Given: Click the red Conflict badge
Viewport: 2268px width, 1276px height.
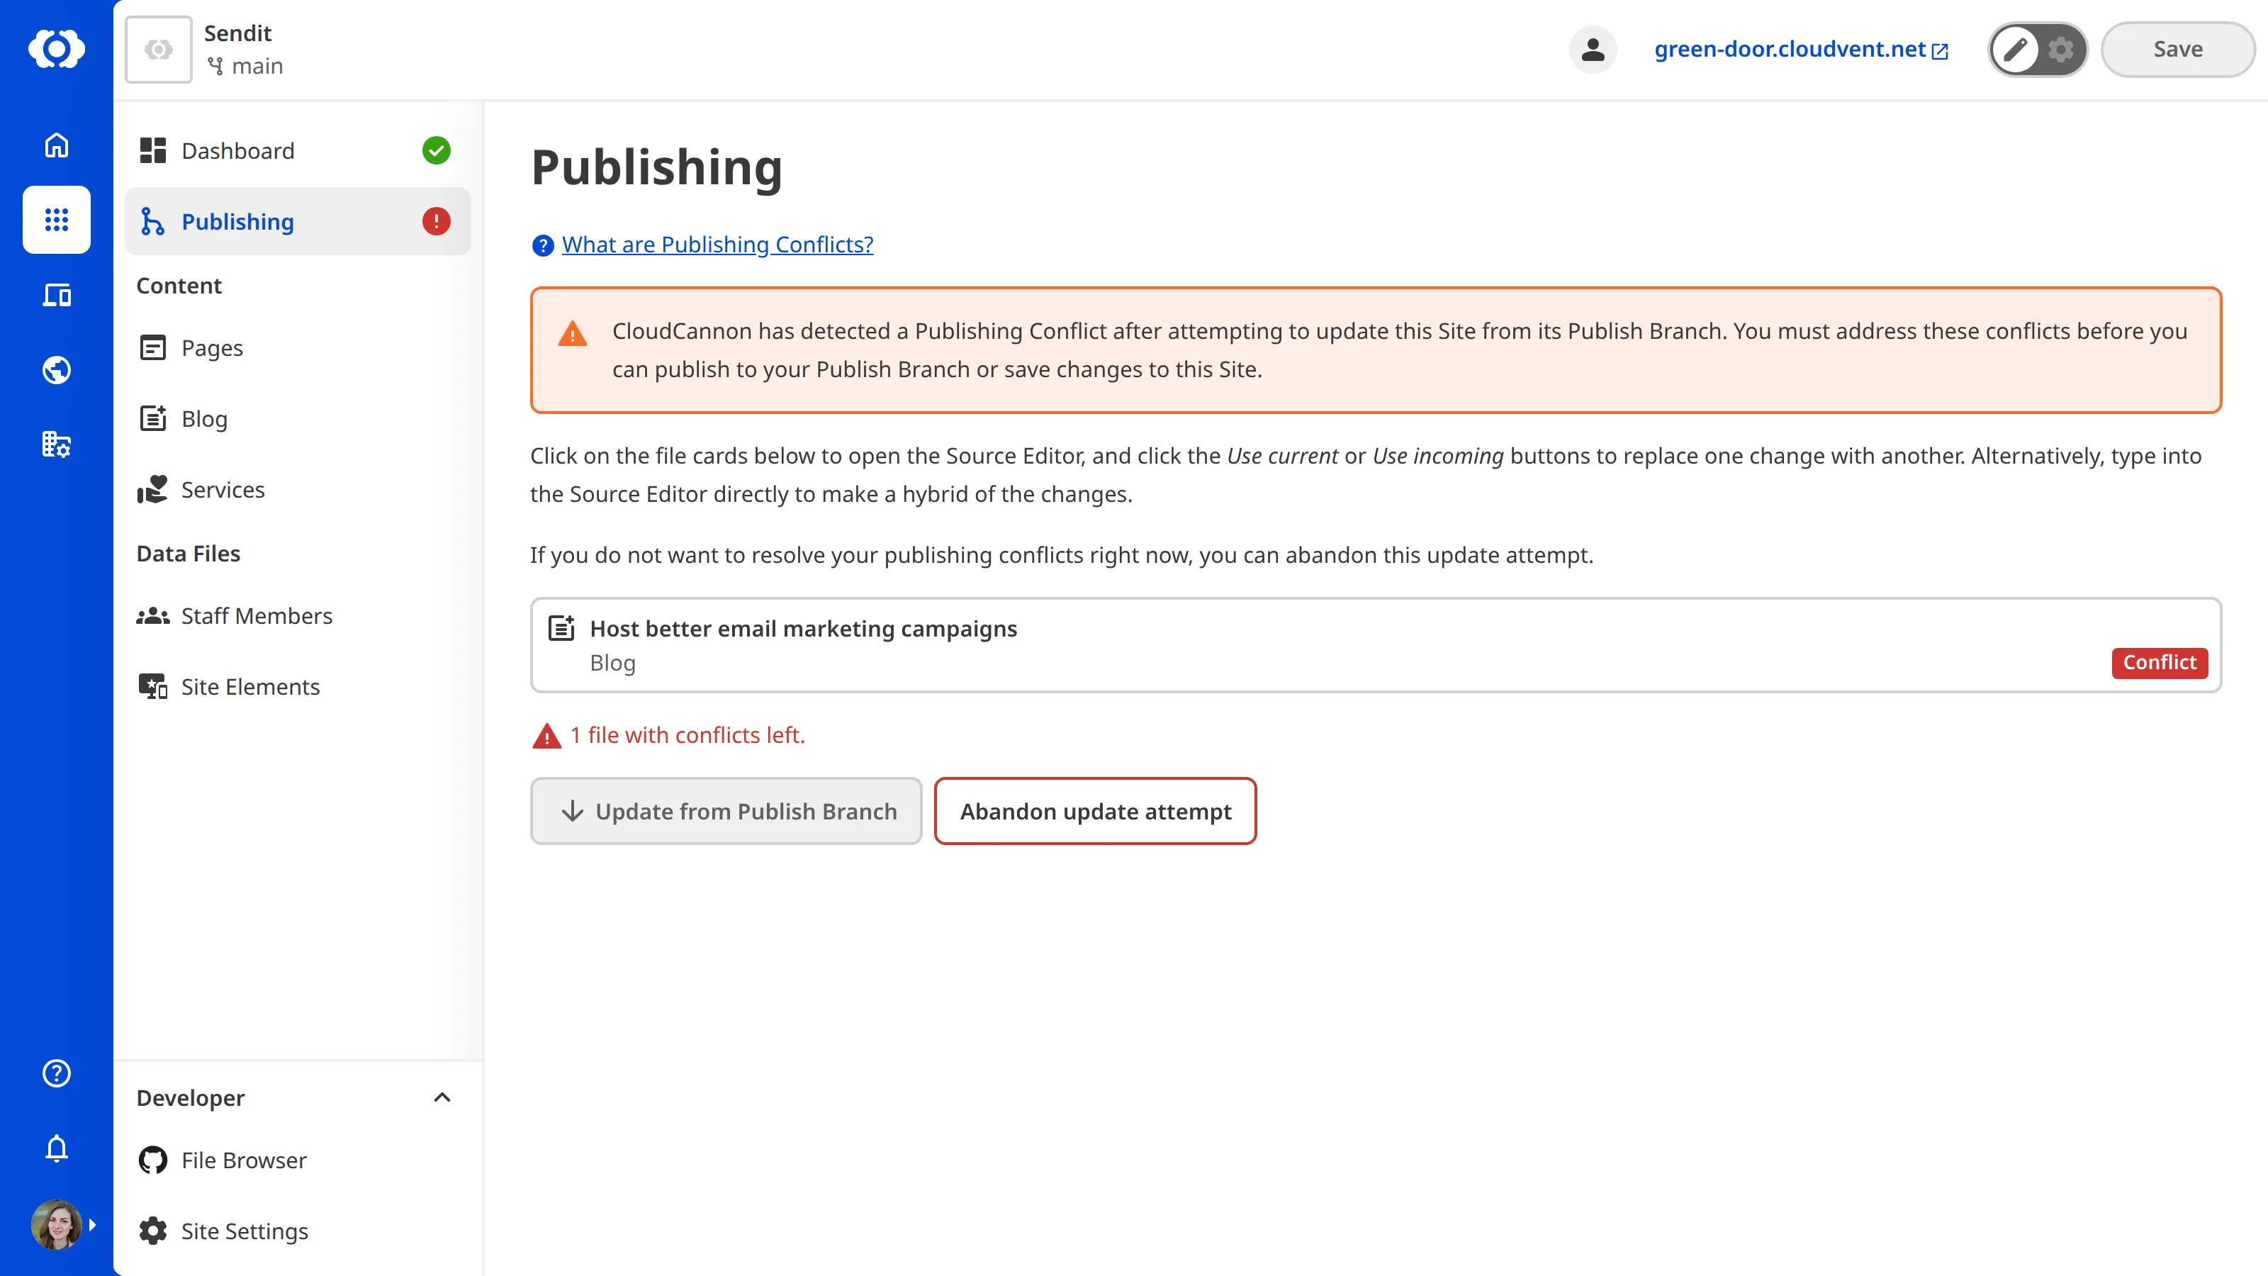Looking at the screenshot, I should pyautogui.click(x=2159, y=662).
